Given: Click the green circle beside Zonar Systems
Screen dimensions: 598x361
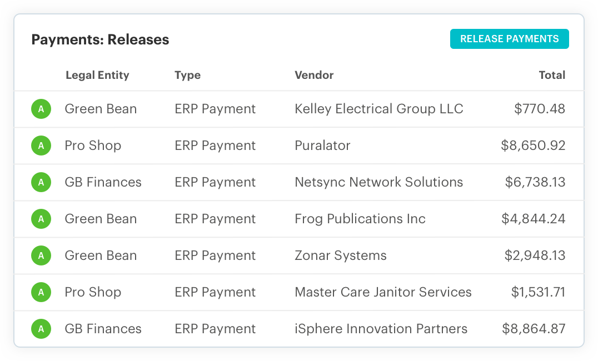Looking at the screenshot, I should [x=41, y=255].
